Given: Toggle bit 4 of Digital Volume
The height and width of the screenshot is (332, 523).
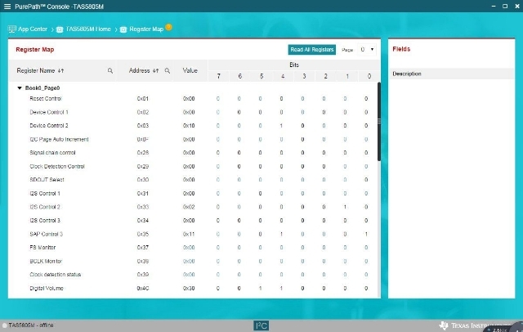Looking at the screenshot, I should coord(281,289).
